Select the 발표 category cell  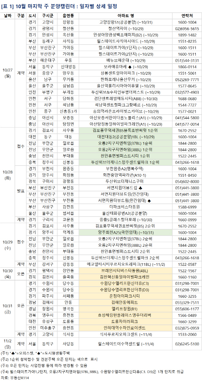pos(21,191)
